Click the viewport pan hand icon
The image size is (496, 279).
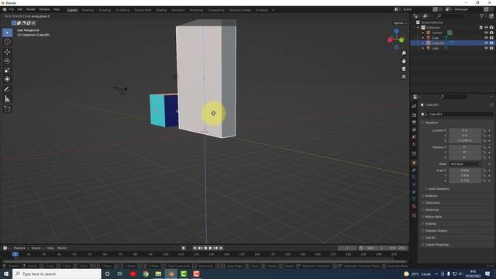[x=404, y=61]
